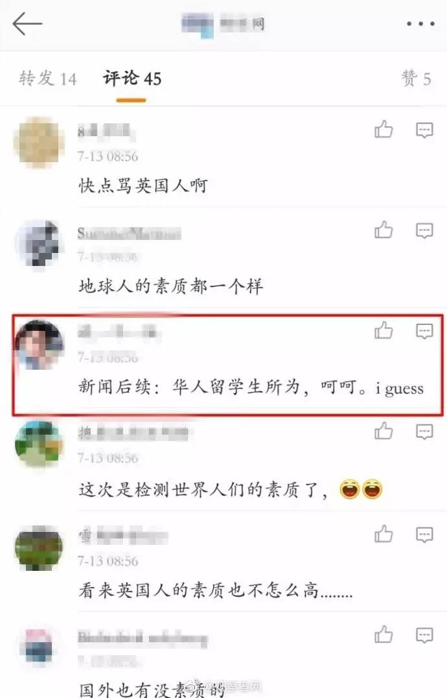Reply to the comment 看来英国人的素质也不怎么高

coord(424,535)
